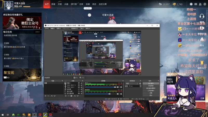Image resolution: width=208 pixels, height=117 pixels.
Task: Remove the selected source with the minus icon
Action: 68,96
